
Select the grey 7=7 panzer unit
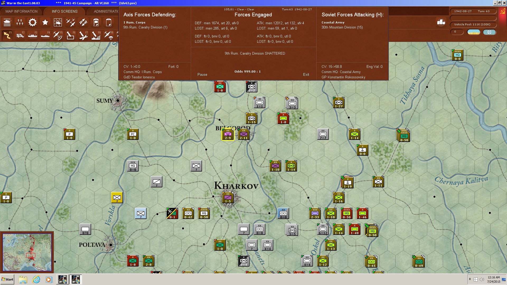[x=323, y=134]
